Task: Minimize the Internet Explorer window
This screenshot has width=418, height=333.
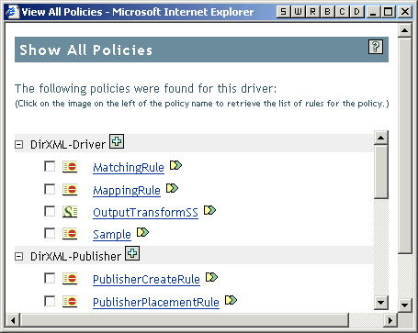Action: [373, 12]
